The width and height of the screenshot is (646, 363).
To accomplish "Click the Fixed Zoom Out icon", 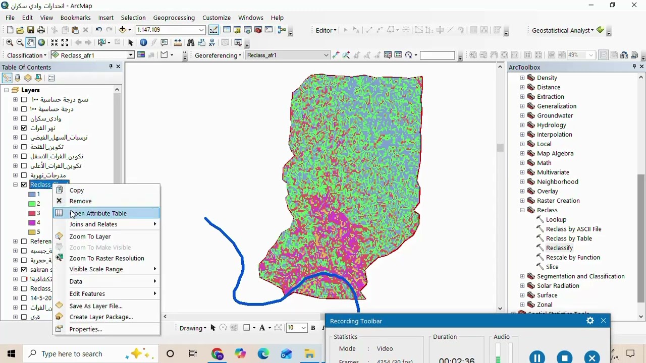I will (65, 42).
